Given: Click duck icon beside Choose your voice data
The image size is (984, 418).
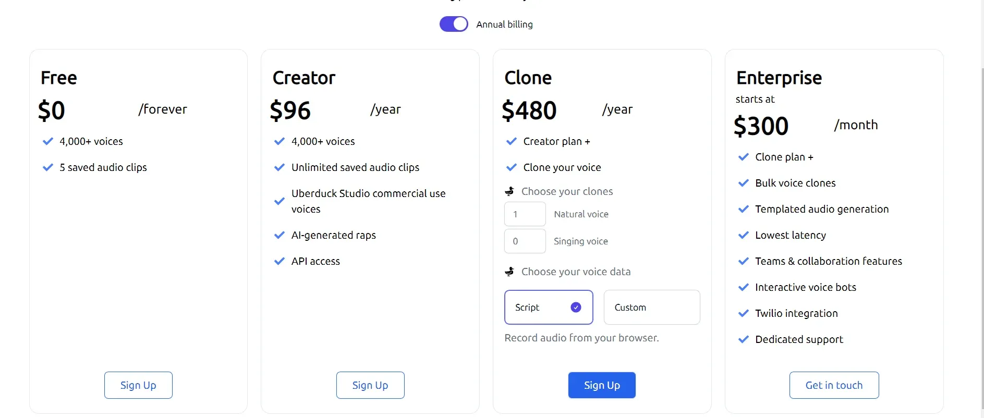Looking at the screenshot, I should tap(509, 272).
